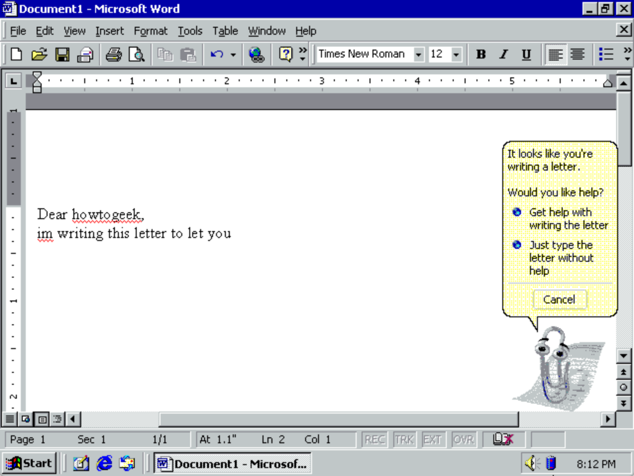Open the Format menu

(x=151, y=31)
